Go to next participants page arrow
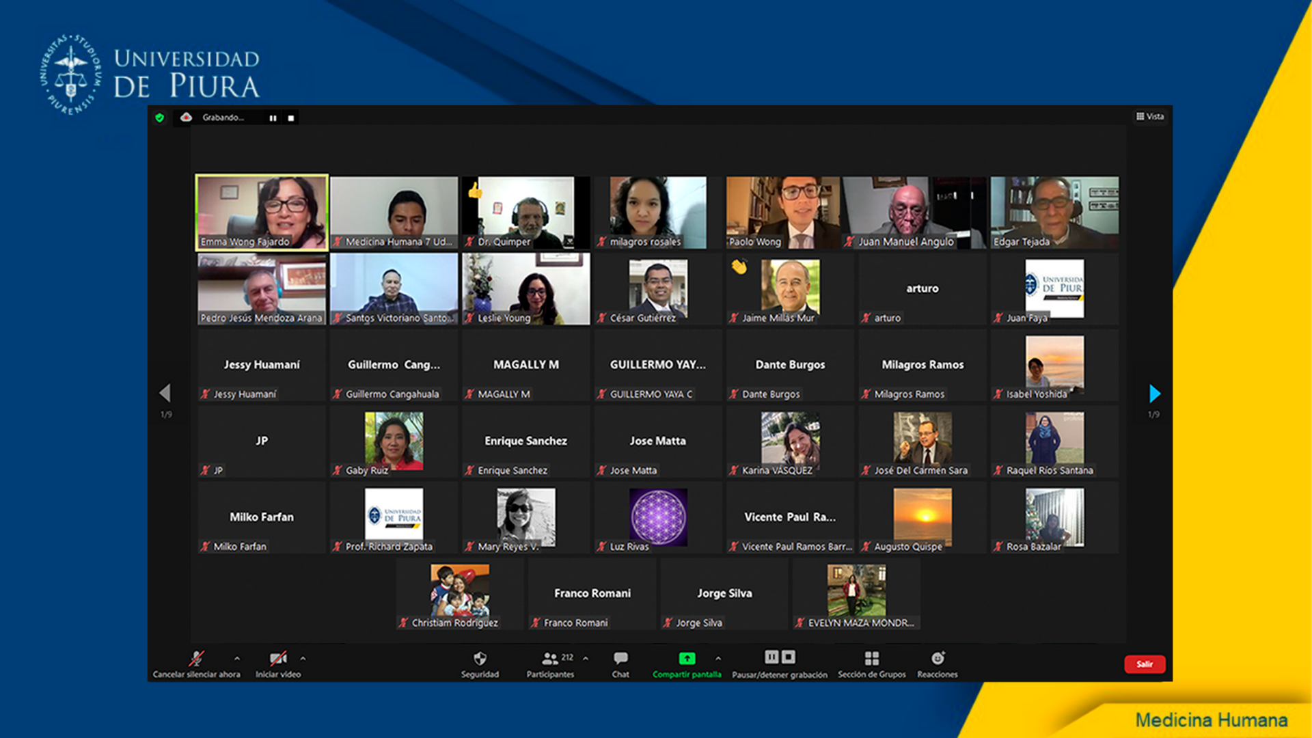The width and height of the screenshot is (1312, 738). [1154, 394]
